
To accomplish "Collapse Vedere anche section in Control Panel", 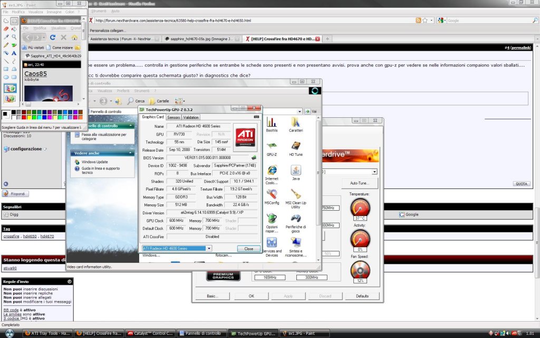I will (131, 153).
